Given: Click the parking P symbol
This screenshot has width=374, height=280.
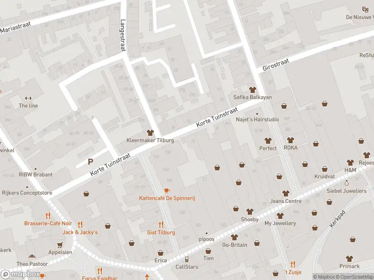Looking at the screenshot, I should (x=90, y=162).
